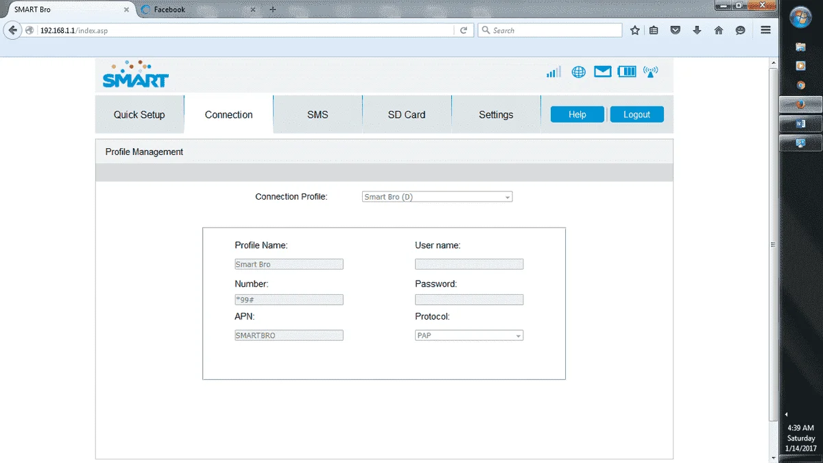The image size is (823, 463).
Task: Open the Windows Start orb
Action: point(801,16)
